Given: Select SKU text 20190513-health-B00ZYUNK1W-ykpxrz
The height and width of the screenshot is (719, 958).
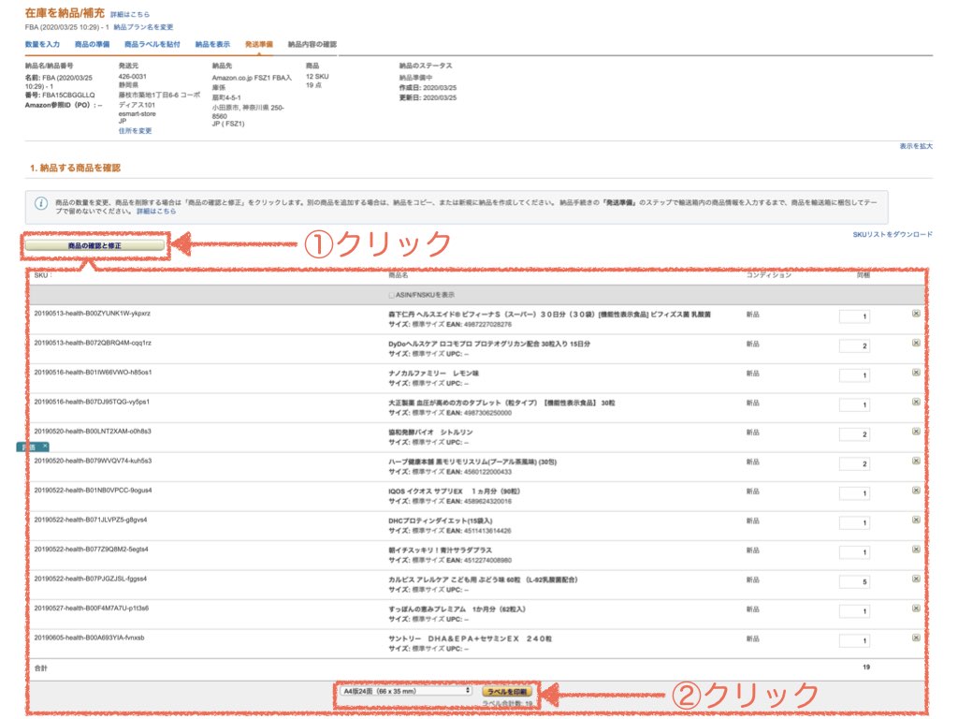Looking at the screenshot, I should (x=93, y=314).
